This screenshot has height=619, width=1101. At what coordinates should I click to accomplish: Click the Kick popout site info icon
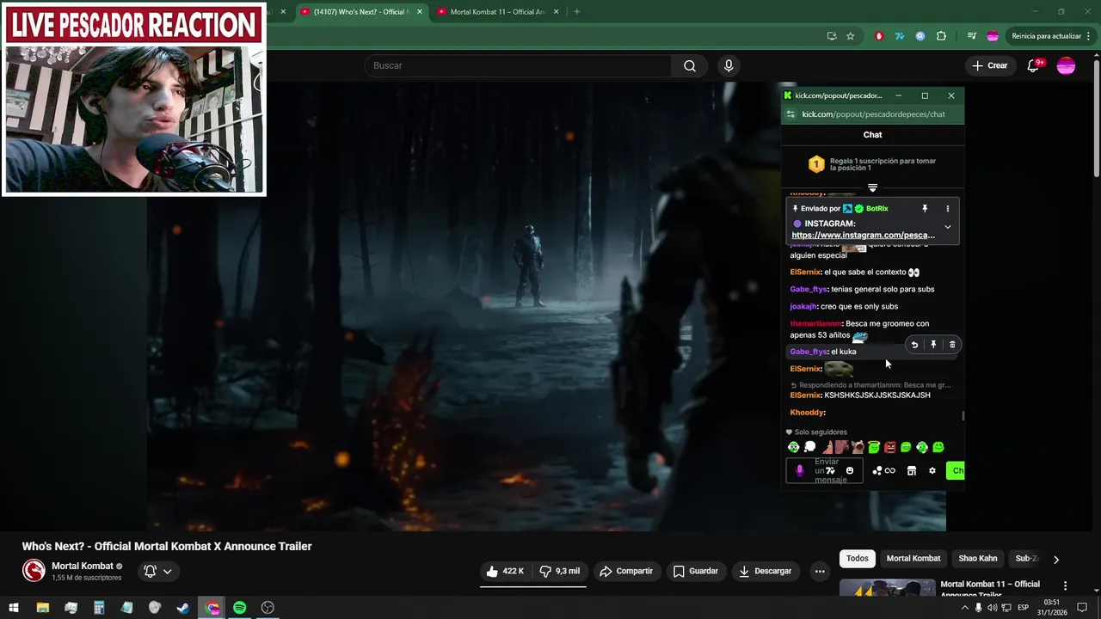pyautogui.click(x=790, y=114)
